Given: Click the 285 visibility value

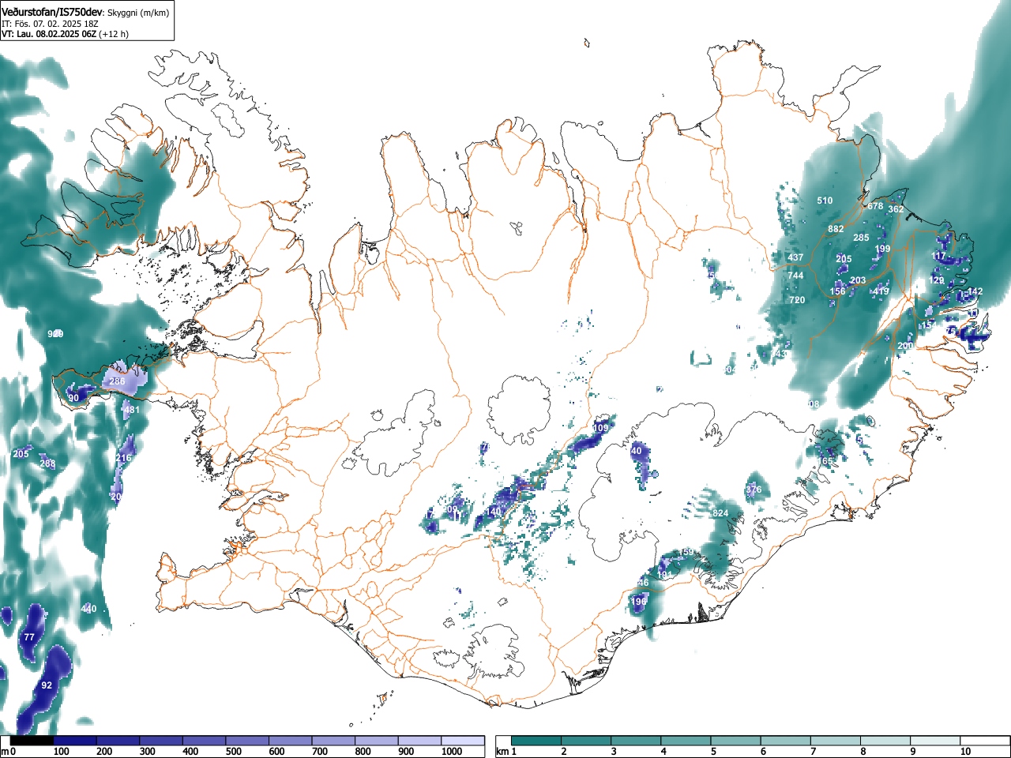Looking at the screenshot, I should [861, 238].
